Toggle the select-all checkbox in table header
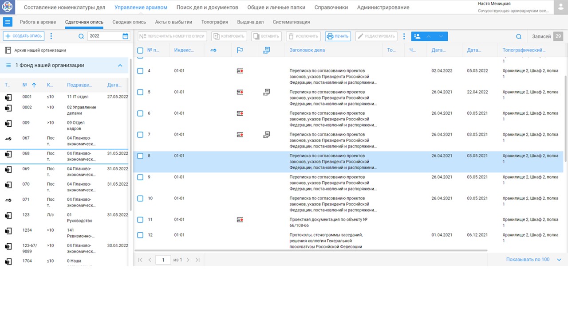 [140, 51]
